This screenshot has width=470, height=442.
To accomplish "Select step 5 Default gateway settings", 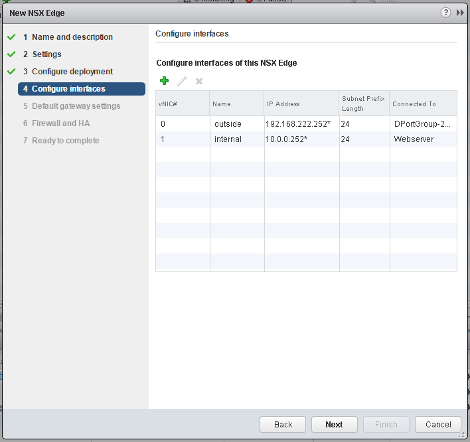I will pos(72,106).
